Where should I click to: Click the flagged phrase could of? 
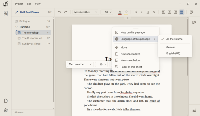pos(154,101)
